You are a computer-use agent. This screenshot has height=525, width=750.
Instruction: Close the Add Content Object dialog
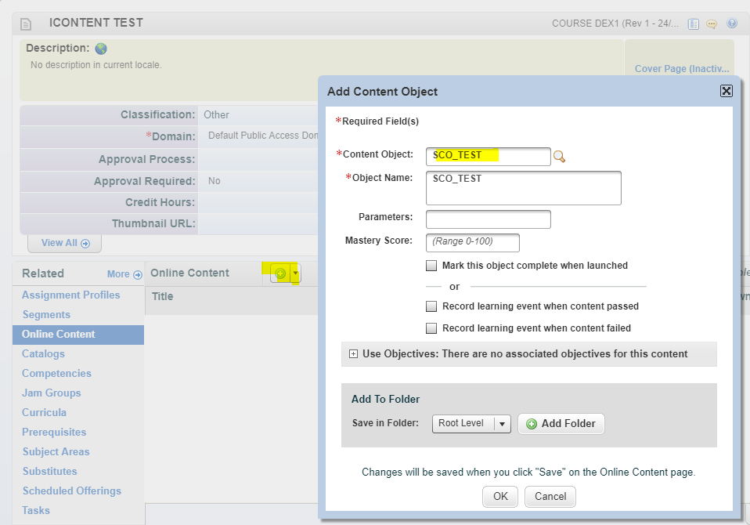tap(726, 91)
